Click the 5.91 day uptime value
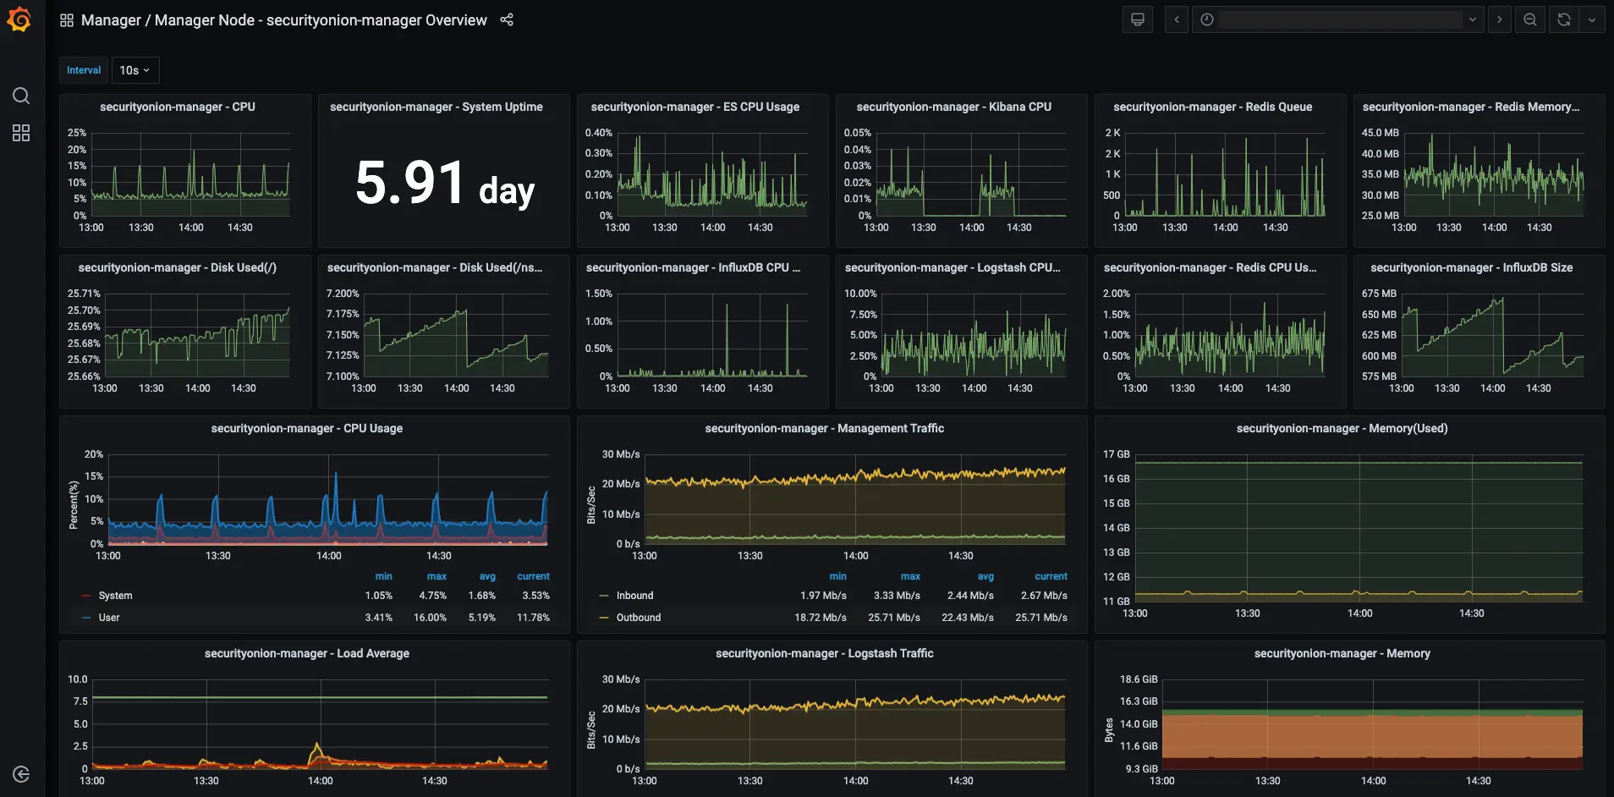The width and height of the screenshot is (1614, 797). coord(445,184)
